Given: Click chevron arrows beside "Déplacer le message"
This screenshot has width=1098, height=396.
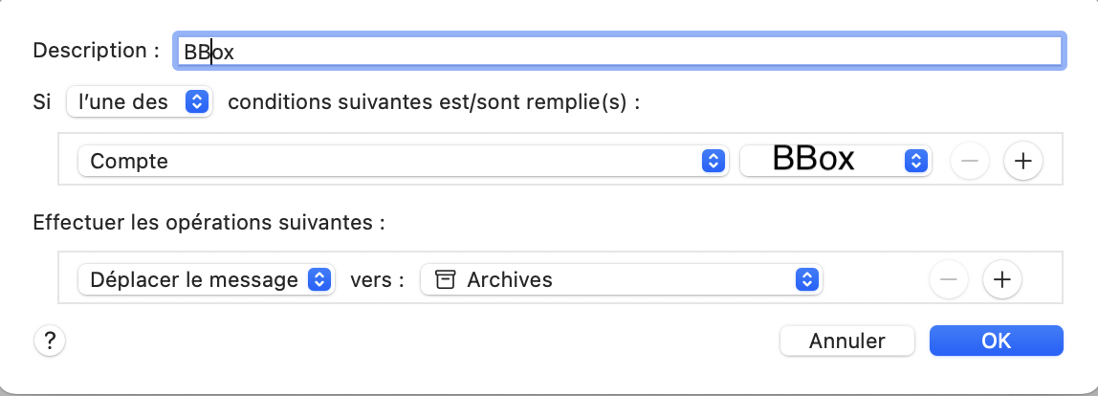Looking at the screenshot, I should tap(320, 280).
